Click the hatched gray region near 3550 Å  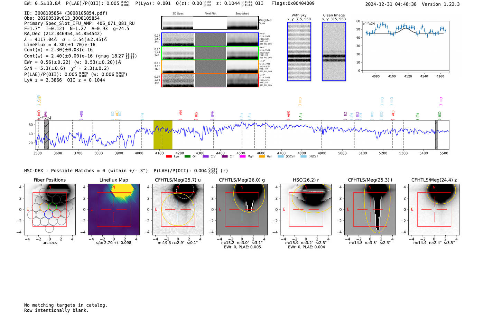pos(47,135)
